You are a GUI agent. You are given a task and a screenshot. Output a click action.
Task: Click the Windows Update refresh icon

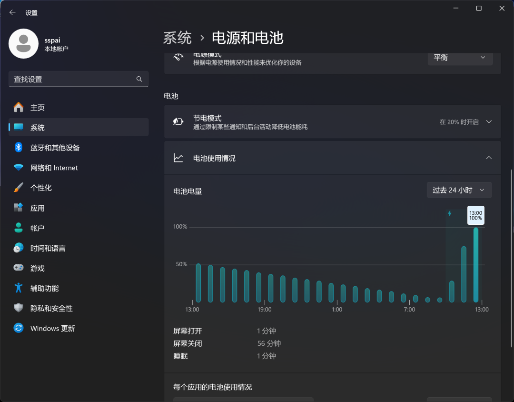(19, 328)
